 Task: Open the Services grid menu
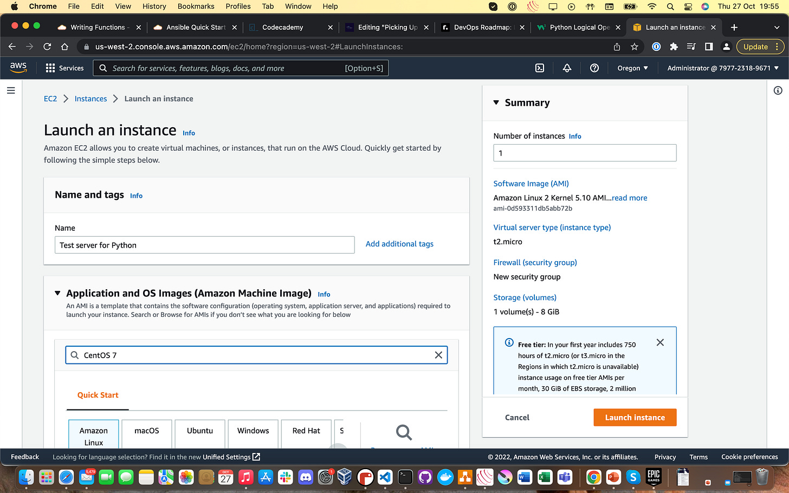(64, 68)
